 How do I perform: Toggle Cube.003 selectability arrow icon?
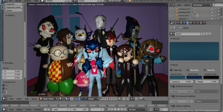pos(216,19)
